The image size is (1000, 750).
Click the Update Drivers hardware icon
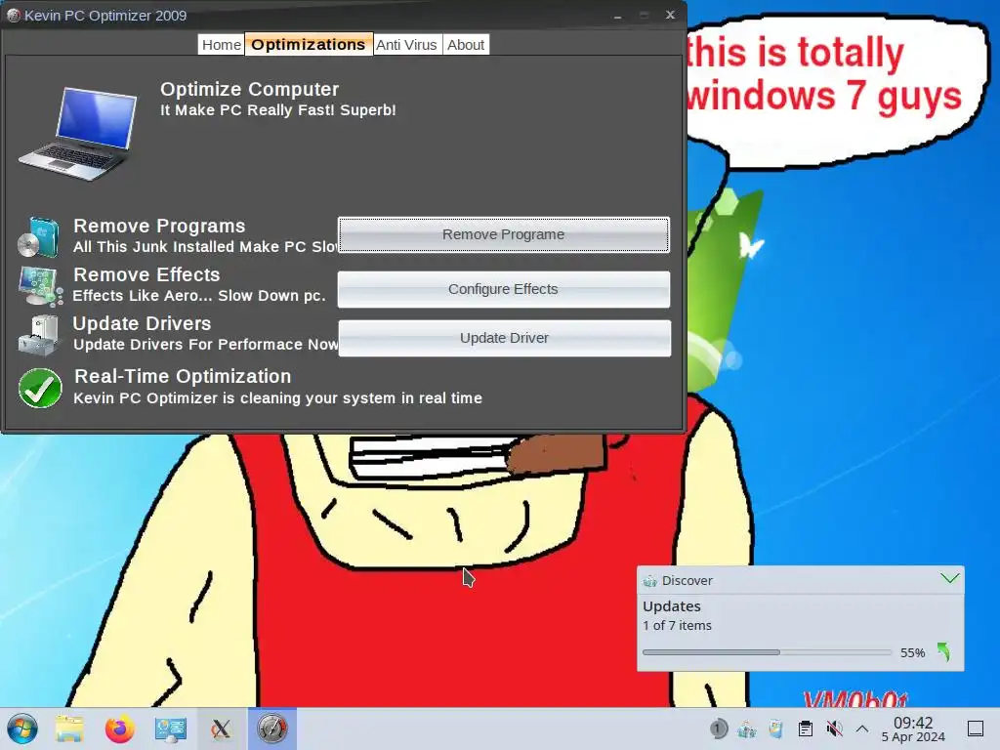(x=39, y=335)
